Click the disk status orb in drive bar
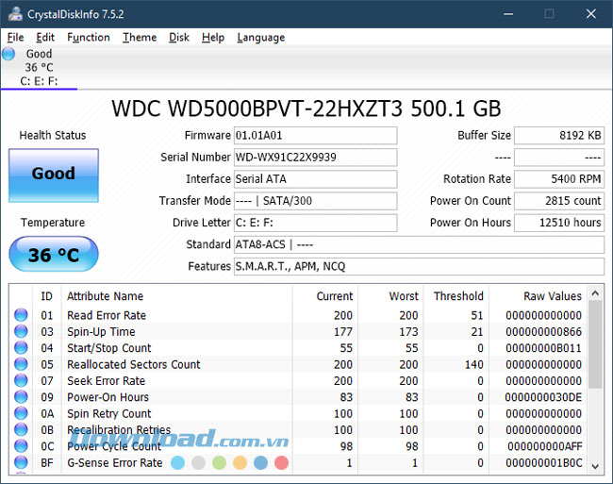 tap(9, 55)
